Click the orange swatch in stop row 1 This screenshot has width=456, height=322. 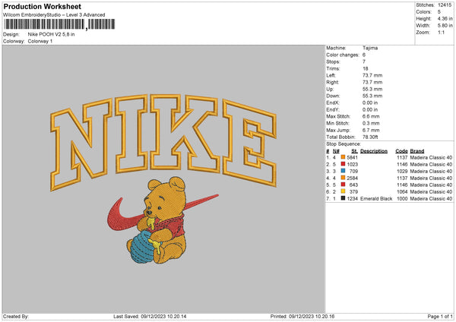tap(344, 157)
